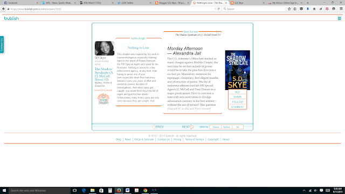This screenshot has width=345, height=194.
Task: Open the bublish hamburger menu icon
Action: pos(339,18)
